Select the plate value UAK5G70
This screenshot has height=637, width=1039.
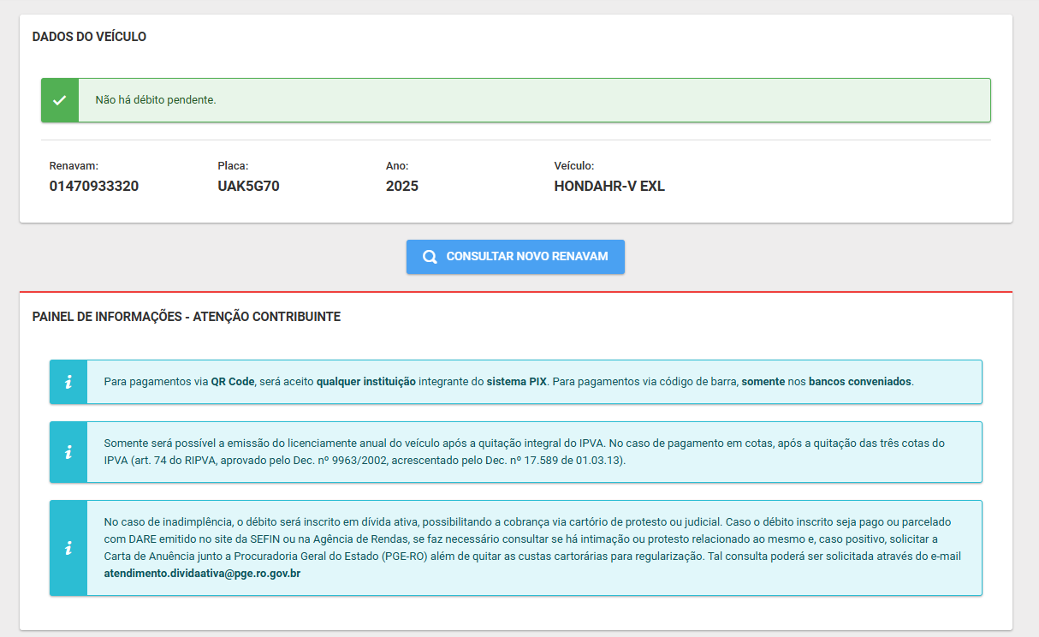click(248, 186)
